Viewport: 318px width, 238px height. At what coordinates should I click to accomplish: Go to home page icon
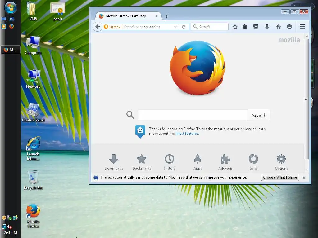click(278, 27)
